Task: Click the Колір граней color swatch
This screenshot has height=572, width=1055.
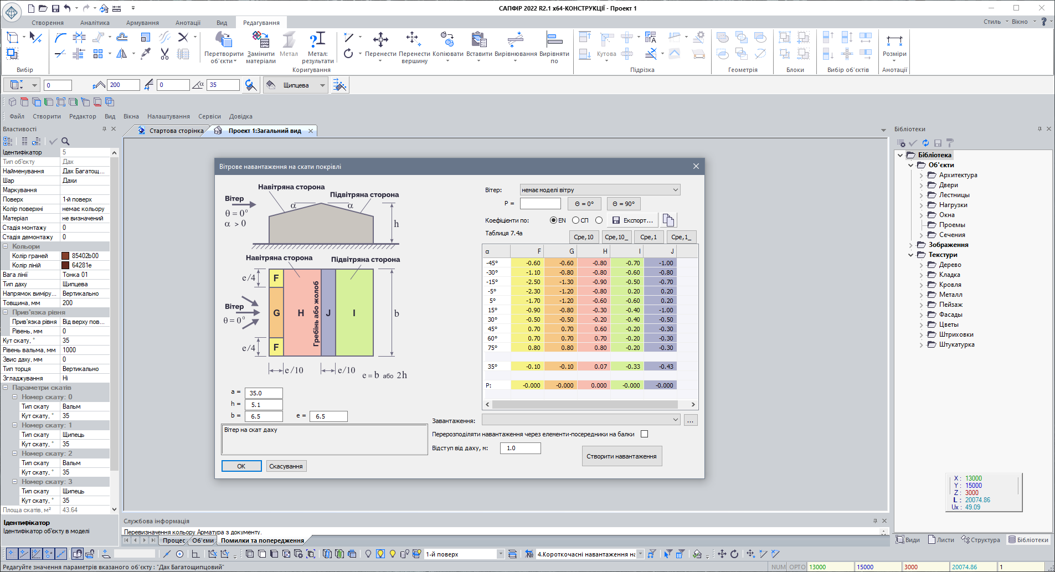Action: click(65, 256)
